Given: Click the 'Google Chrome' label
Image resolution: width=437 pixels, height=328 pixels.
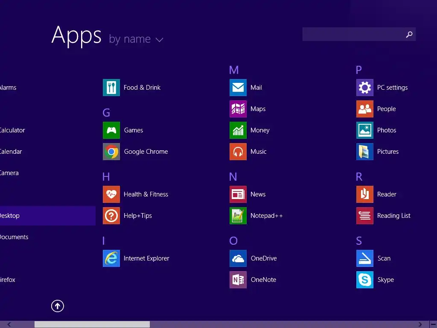Looking at the screenshot, I should pyautogui.click(x=146, y=152).
